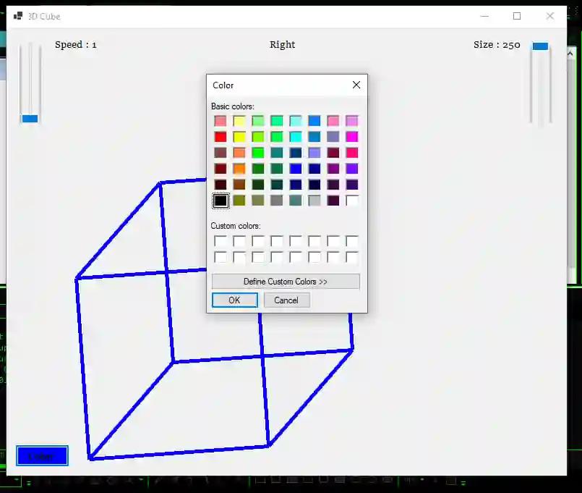582x493 pixels.
Task: Select the last custom color slot in second row
Action: point(352,257)
